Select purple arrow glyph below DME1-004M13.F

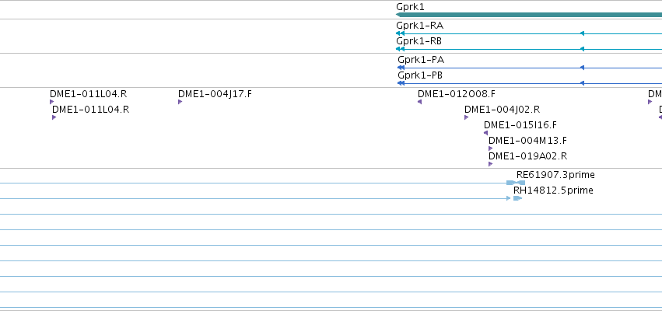491,149
